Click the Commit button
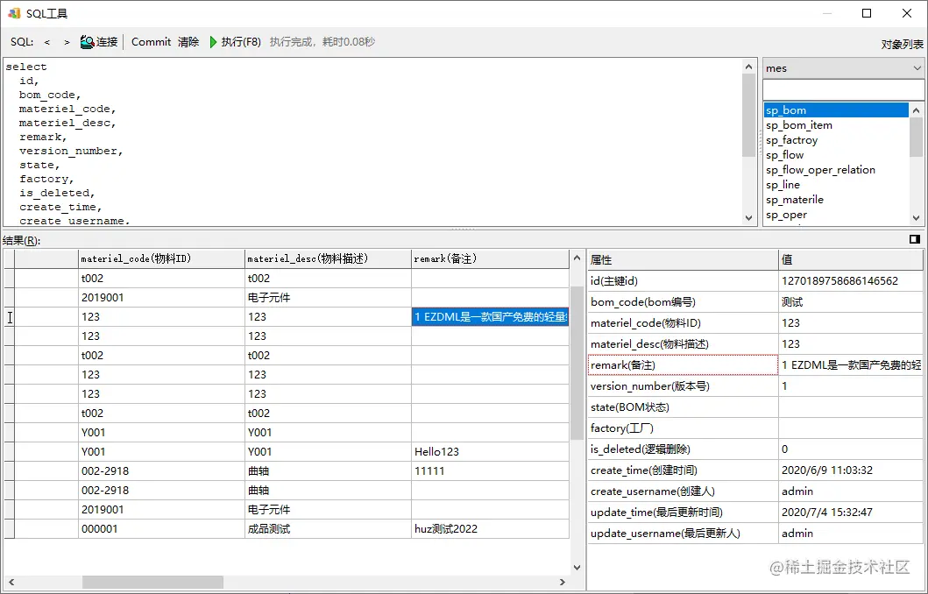The image size is (928, 594). 151,42
